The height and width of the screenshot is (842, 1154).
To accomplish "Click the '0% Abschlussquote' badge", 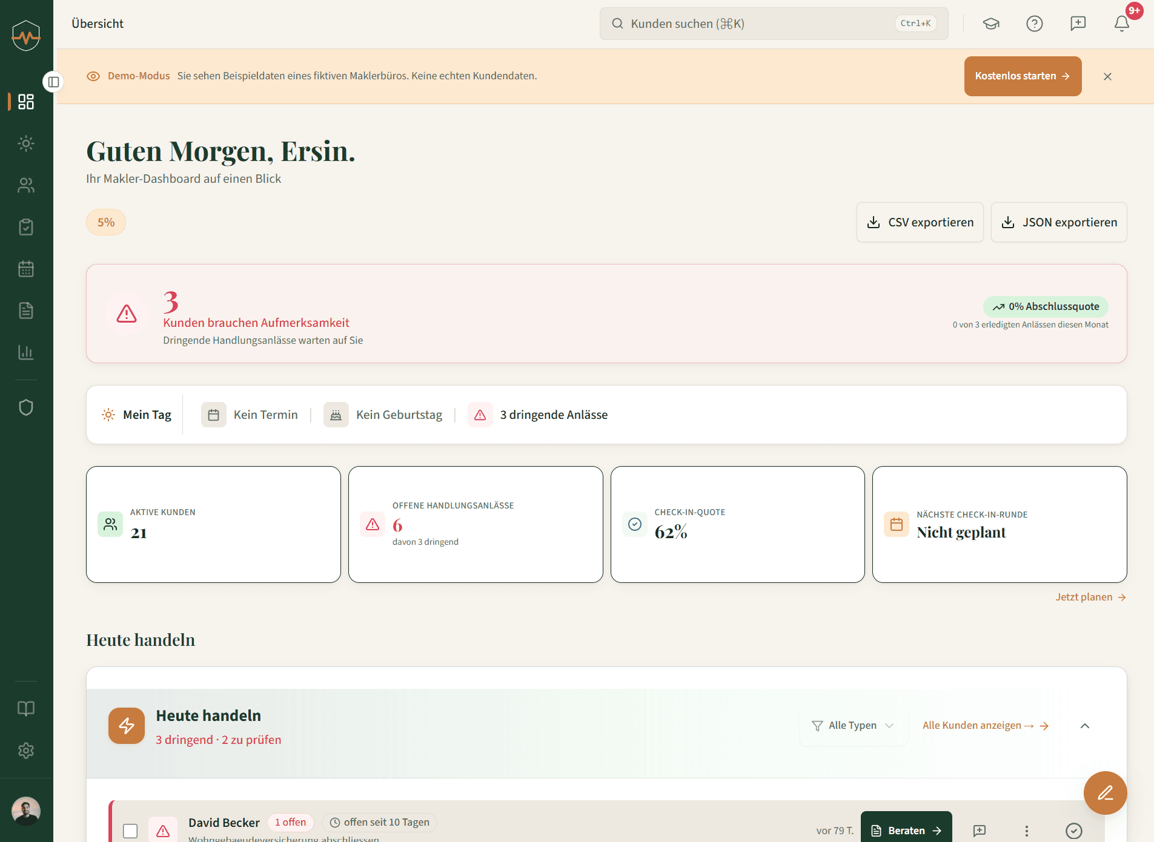I will tap(1046, 307).
